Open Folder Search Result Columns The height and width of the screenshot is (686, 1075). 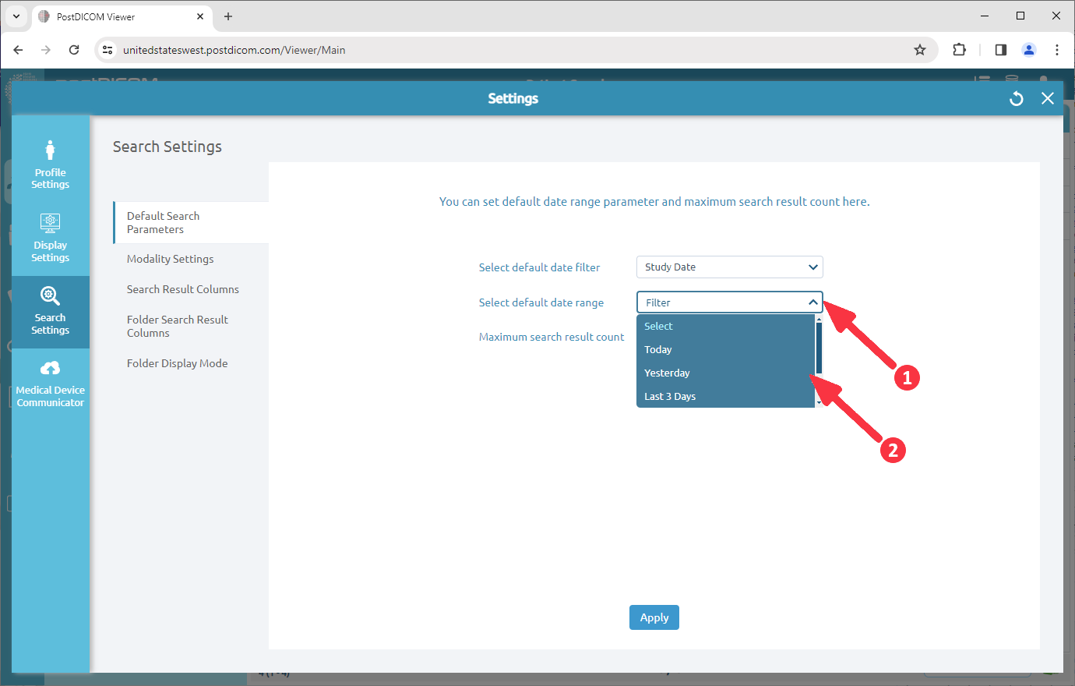click(x=177, y=326)
